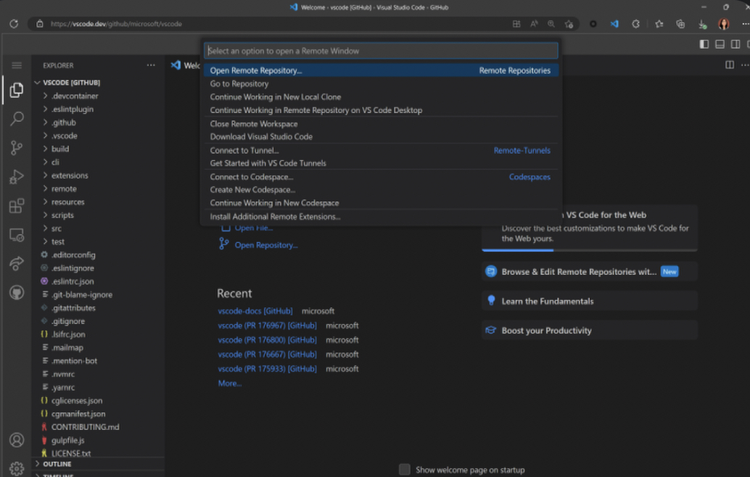The height and width of the screenshot is (477, 750).
Task: Open the gulpfile.js file
Action: coord(67,440)
